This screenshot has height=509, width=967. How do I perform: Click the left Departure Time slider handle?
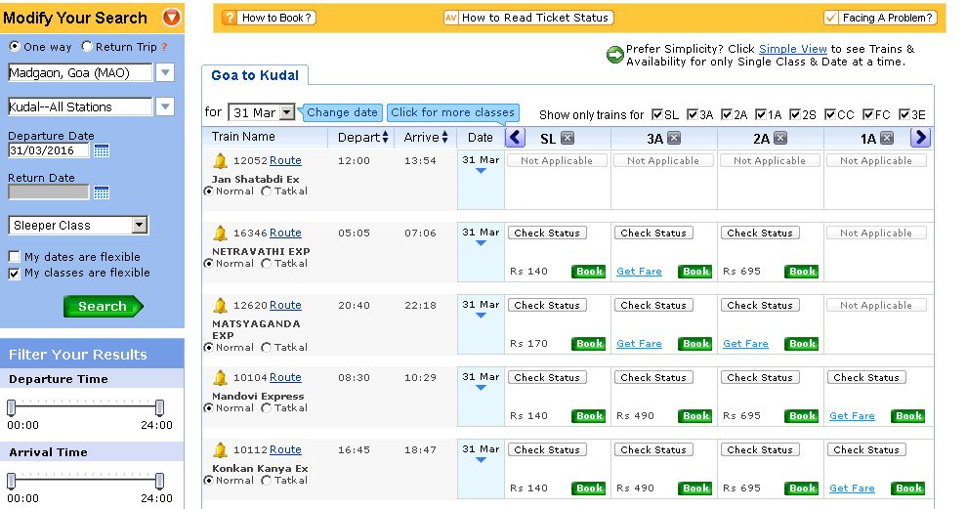(x=12, y=407)
